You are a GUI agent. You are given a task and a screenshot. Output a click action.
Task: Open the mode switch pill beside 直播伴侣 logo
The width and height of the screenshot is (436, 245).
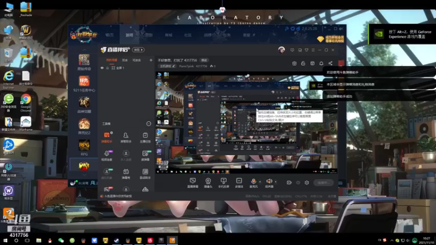[x=138, y=50]
